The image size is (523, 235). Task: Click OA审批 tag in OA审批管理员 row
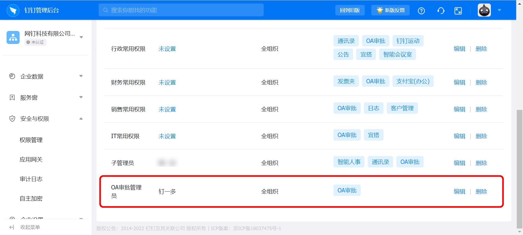[x=347, y=190]
